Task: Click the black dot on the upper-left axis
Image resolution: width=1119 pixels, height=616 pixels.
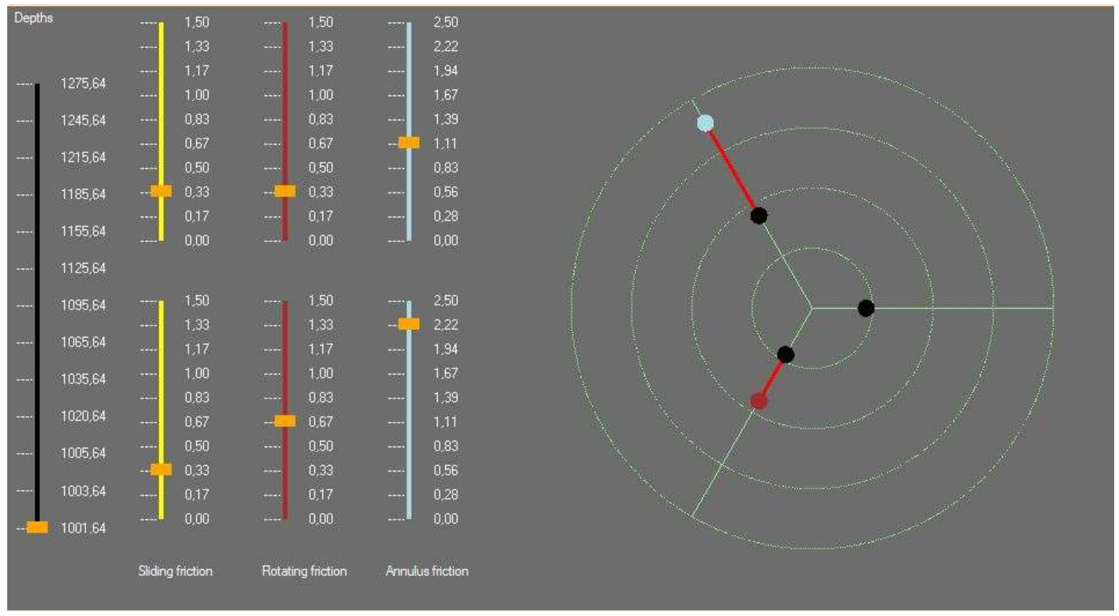Action: pyautogui.click(x=758, y=216)
